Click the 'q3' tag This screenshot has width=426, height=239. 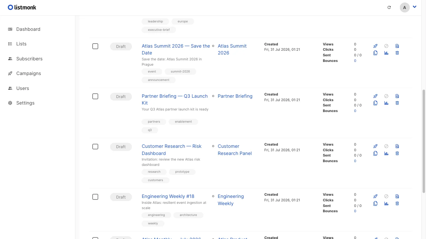coord(150,130)
